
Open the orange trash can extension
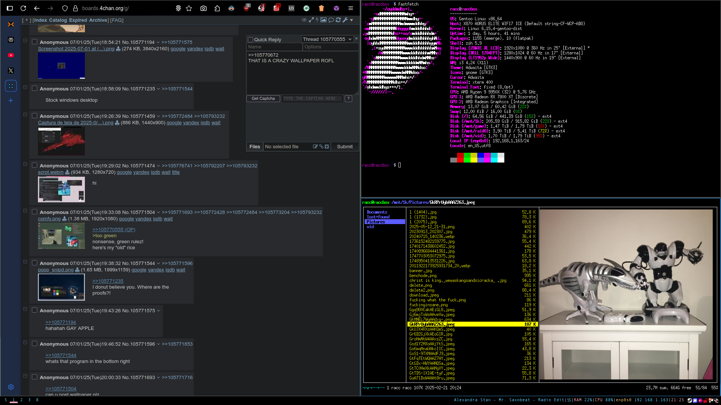pyautogui.click(x=321, y=8)
